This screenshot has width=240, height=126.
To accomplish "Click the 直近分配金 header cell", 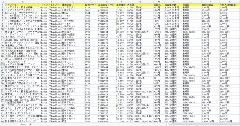I will pos(210,4).
